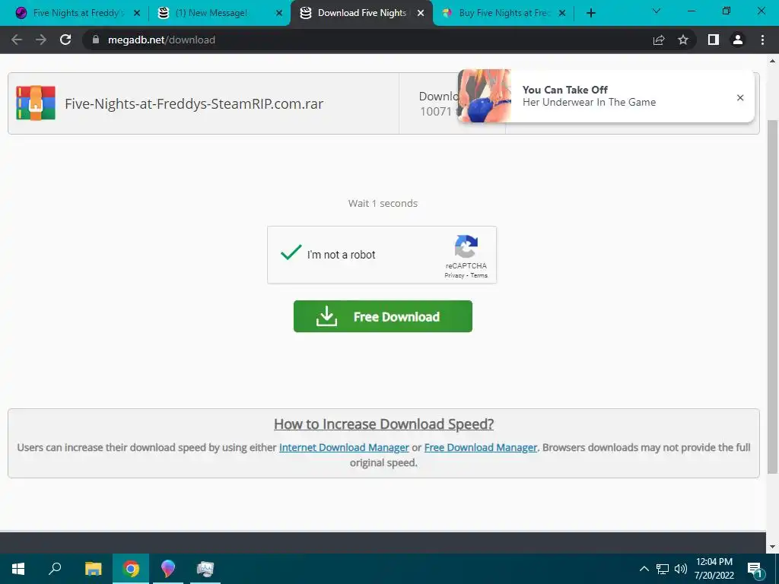Close the (1) New Message! tab
The image size is (779, 584).
[x=279, y=13]
